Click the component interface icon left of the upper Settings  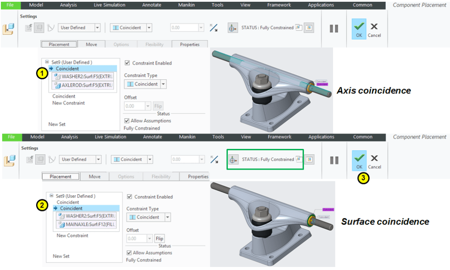tap(8, 29)
